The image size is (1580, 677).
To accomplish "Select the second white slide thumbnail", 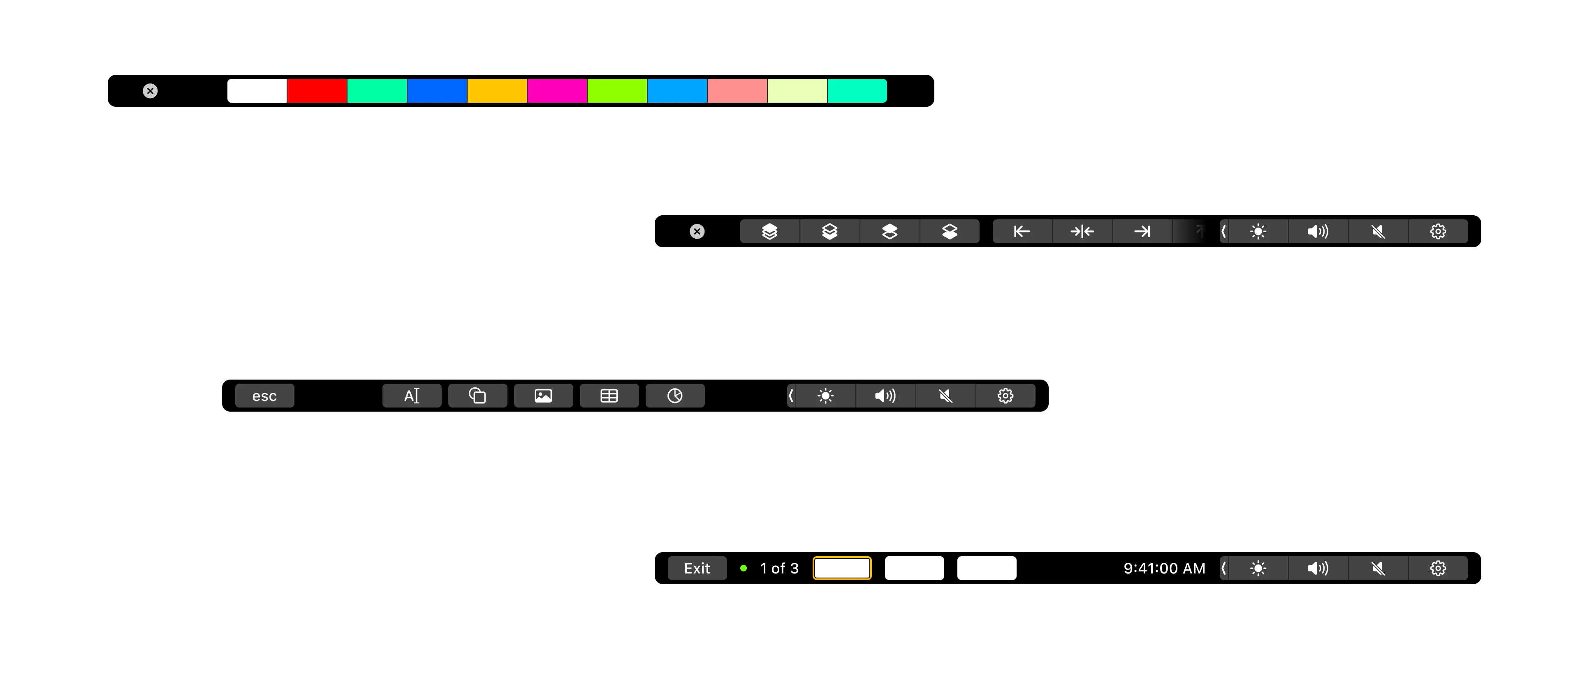I will tap(914, 569).
